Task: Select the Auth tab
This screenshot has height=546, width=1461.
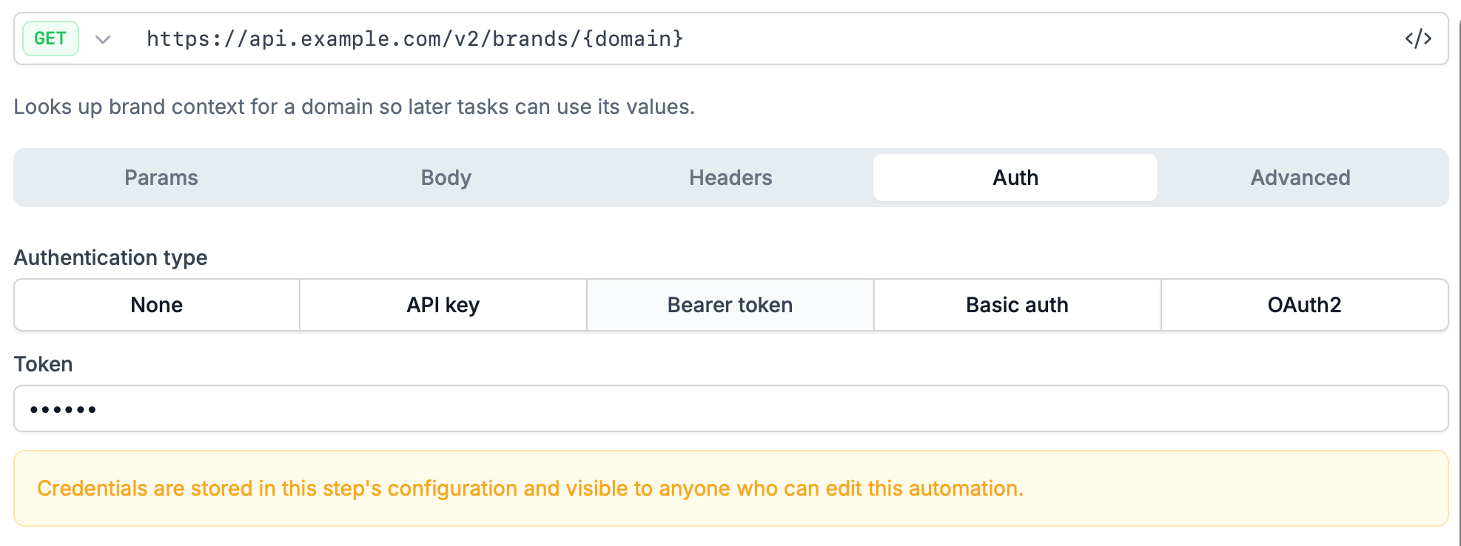Action: 1015,178
